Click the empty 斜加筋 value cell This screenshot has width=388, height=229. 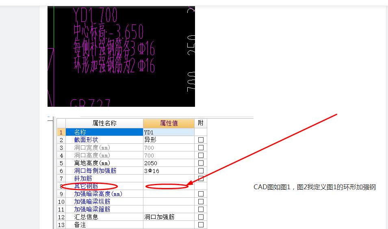tap(169, 179)
